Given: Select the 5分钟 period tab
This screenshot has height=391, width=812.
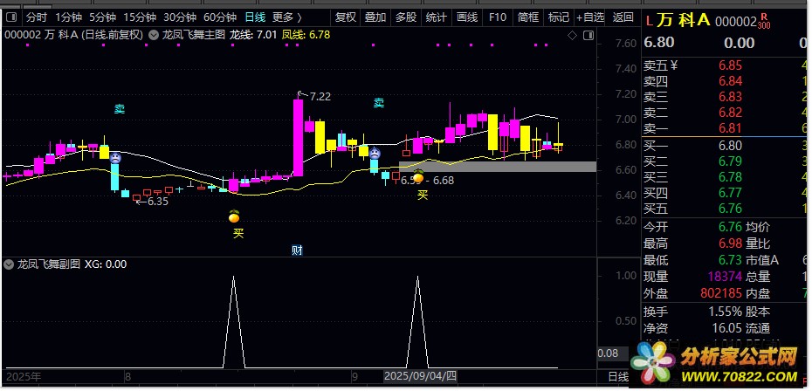Looking at the screenshot, I should point(102,17).
